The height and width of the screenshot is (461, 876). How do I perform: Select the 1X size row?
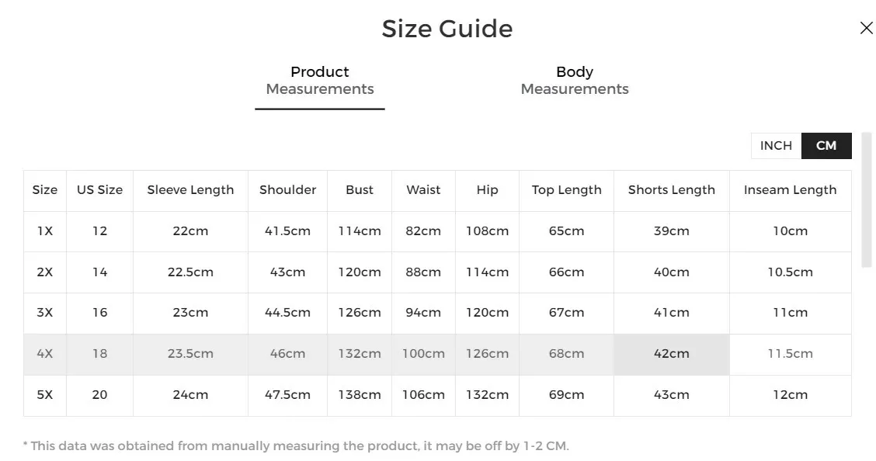click(45, 231)
